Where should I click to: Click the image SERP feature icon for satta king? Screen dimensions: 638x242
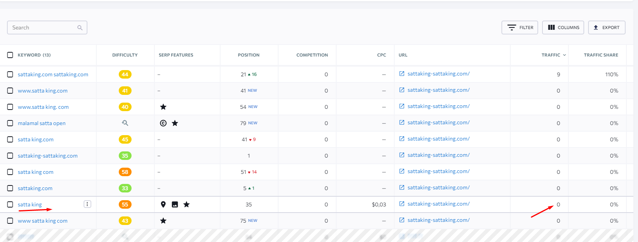[x=175, y=204]
